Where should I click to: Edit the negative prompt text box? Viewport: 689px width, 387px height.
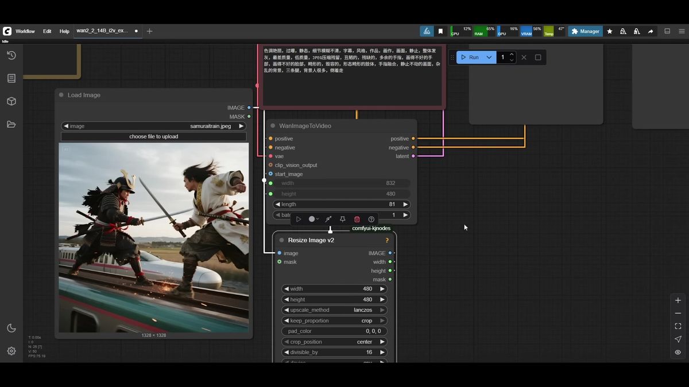[351, 76]
